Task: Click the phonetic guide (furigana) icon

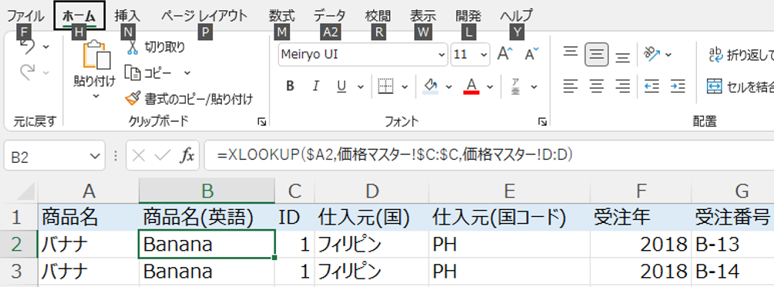Action: click(x=516, y=86)
